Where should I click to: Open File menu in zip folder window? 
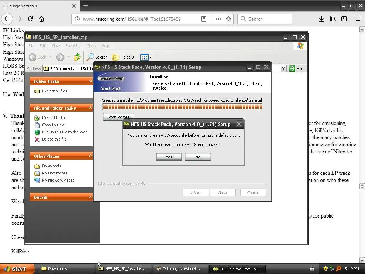click(x=31, y=46)
